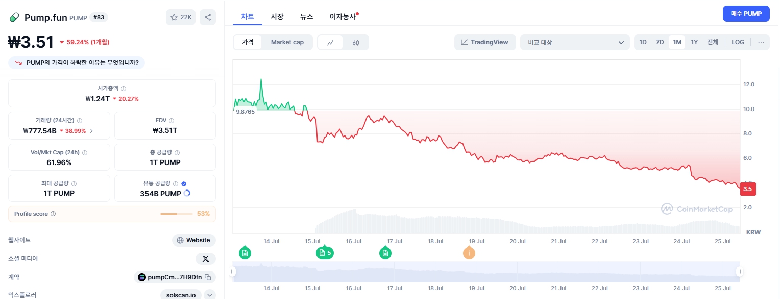Ask why PUMP's price dropped (PUMP의 가격이 하락한 이유)
The height and width of the screenshot is (299, 780).
(77, 63)
